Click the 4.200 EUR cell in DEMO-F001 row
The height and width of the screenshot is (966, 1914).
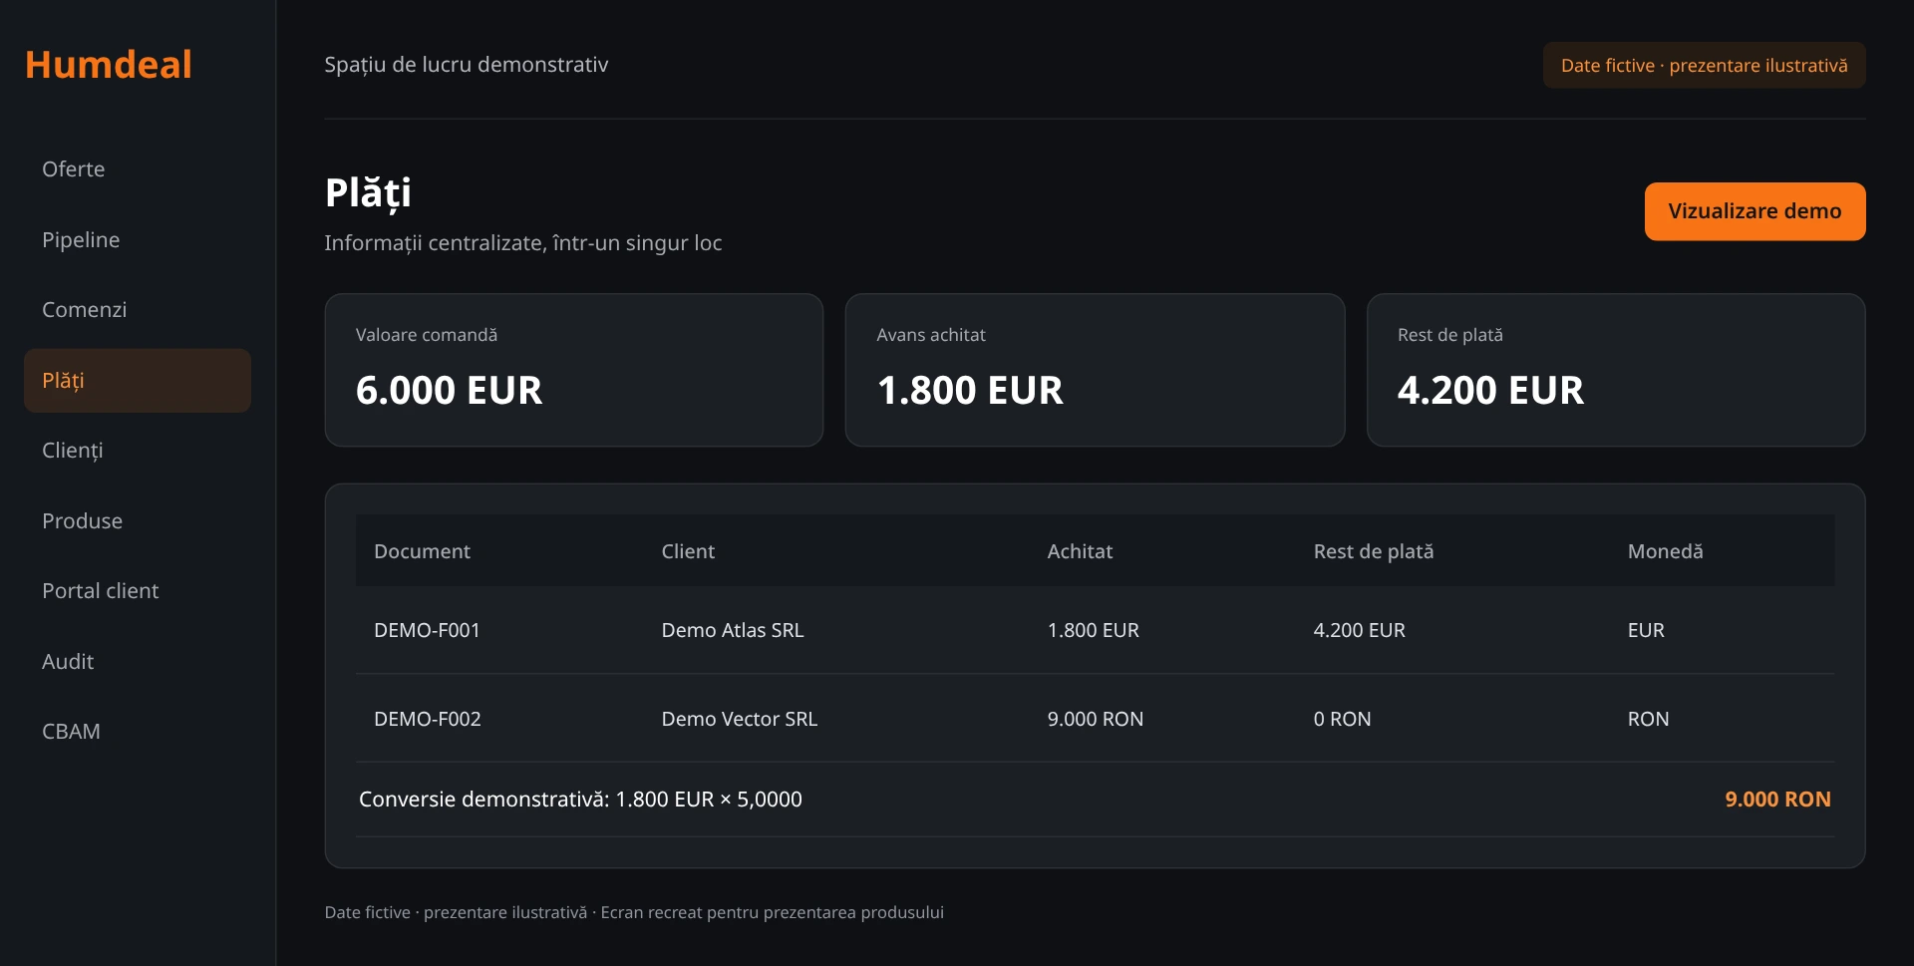1359,630
